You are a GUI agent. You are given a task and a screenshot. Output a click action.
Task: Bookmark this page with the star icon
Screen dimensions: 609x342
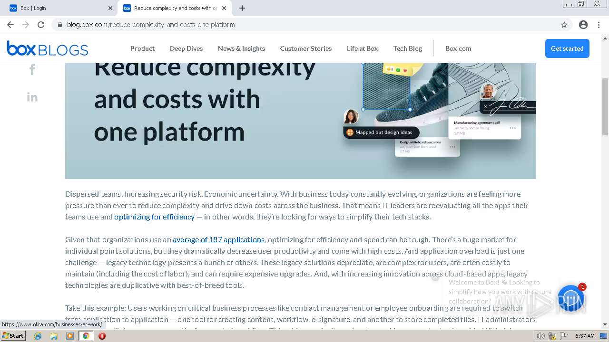(x=564, y=25)
